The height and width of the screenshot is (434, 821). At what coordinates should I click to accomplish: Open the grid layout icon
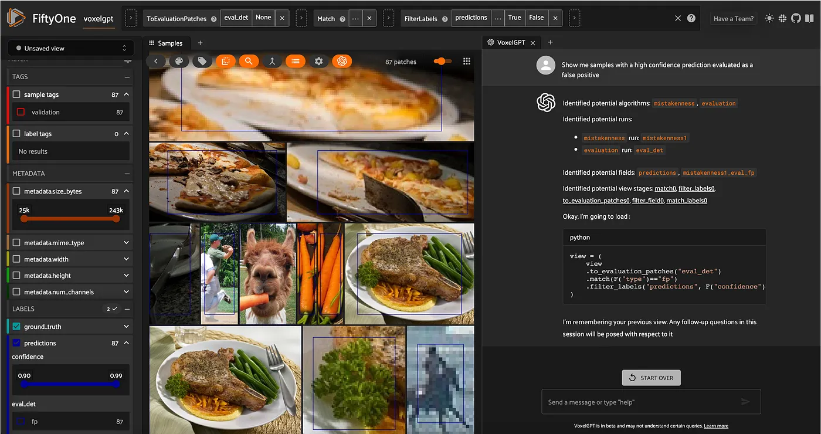(467, 61)
